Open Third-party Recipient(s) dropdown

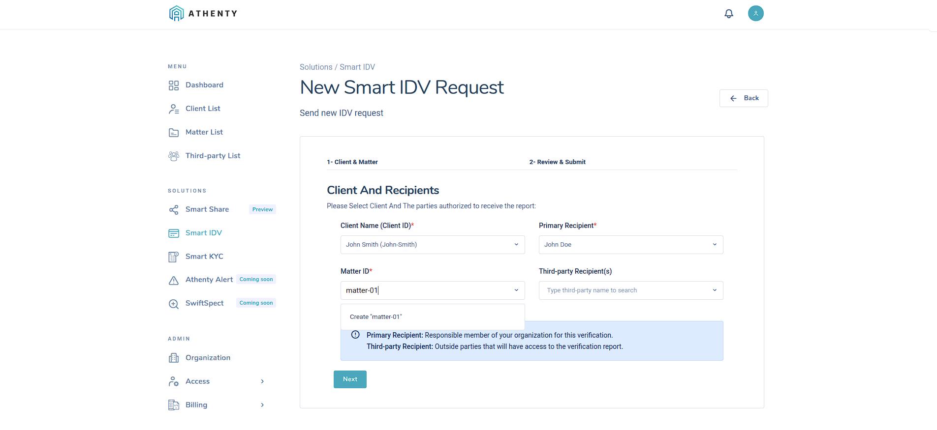point(630,290)
